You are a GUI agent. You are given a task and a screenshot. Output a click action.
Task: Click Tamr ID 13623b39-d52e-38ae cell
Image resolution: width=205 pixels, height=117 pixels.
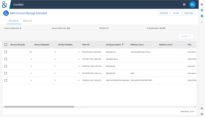pyautogui.click(x=93, y=73)
